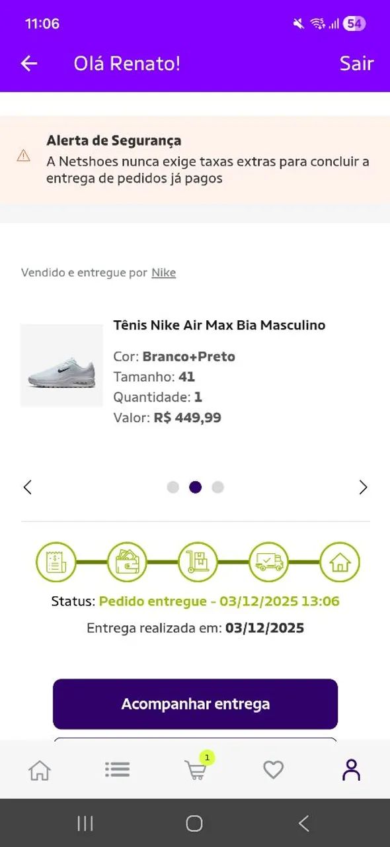Open the wishlist heart icon
This screenshot has height=847, width=390.
[273, 770]
